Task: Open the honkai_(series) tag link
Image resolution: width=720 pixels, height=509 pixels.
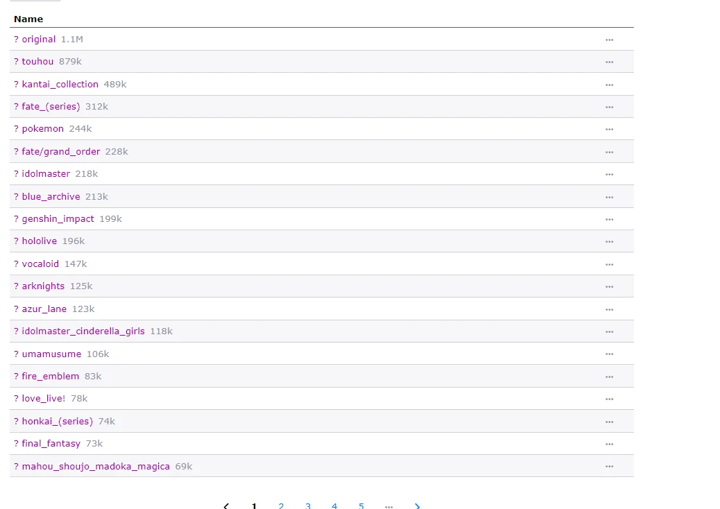Action: point(58,422)
